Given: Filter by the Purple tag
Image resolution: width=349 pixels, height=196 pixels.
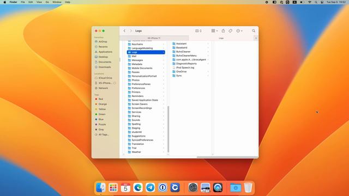Looking at the screenshot, I should (x=102, y=125).
